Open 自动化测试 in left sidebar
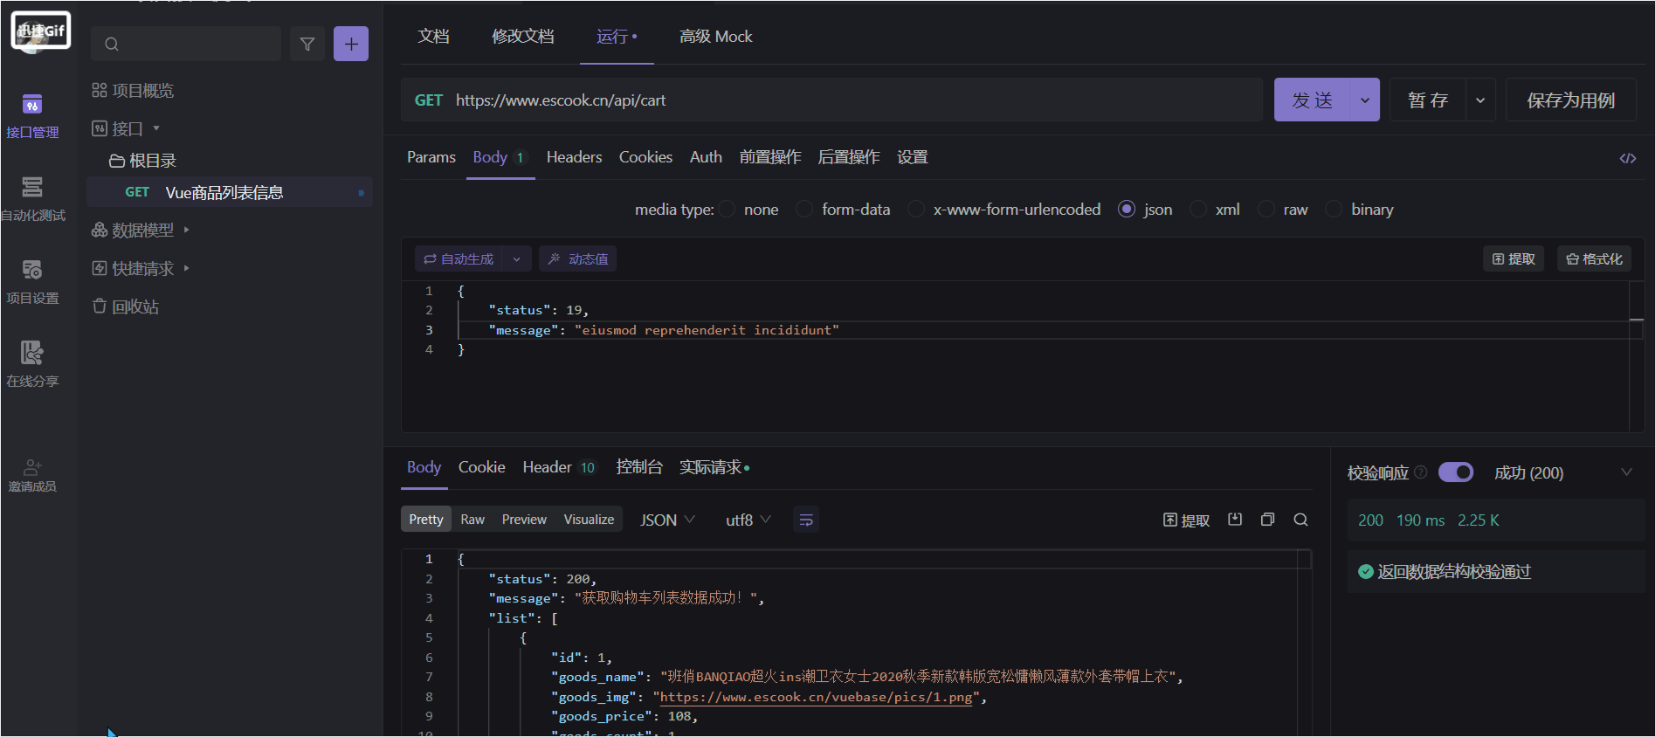Image resolution: width=1655 pixels, height=737 pixels. pos(32,198)
